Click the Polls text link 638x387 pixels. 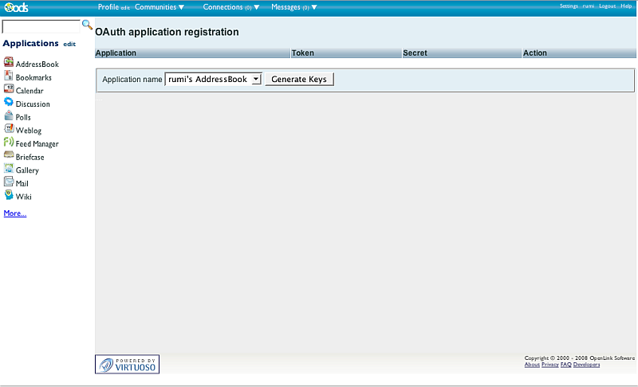tap(23, 117)
